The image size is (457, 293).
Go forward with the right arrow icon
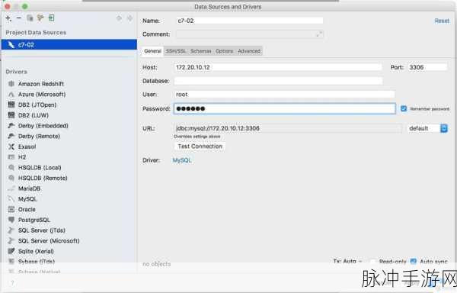pos(129,18)
